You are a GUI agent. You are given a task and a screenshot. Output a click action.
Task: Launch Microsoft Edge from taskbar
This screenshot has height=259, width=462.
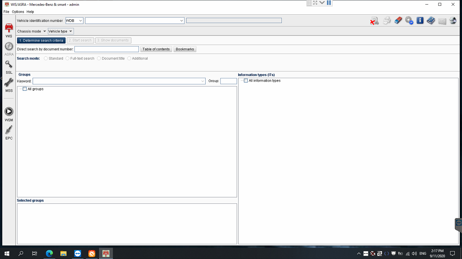coord(49,253)
